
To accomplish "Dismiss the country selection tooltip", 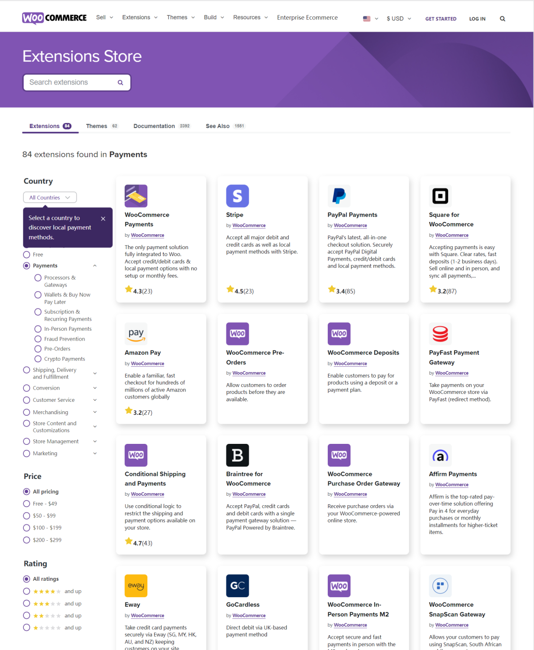I will click(103, 218).
